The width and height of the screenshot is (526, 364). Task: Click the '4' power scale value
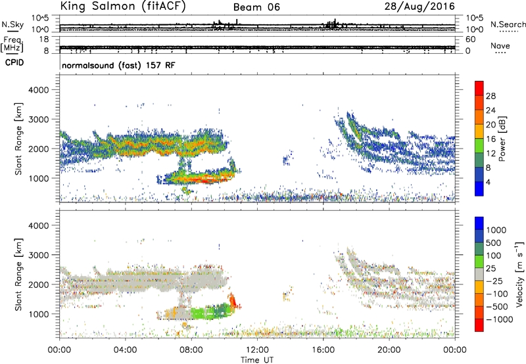(489, 182)
